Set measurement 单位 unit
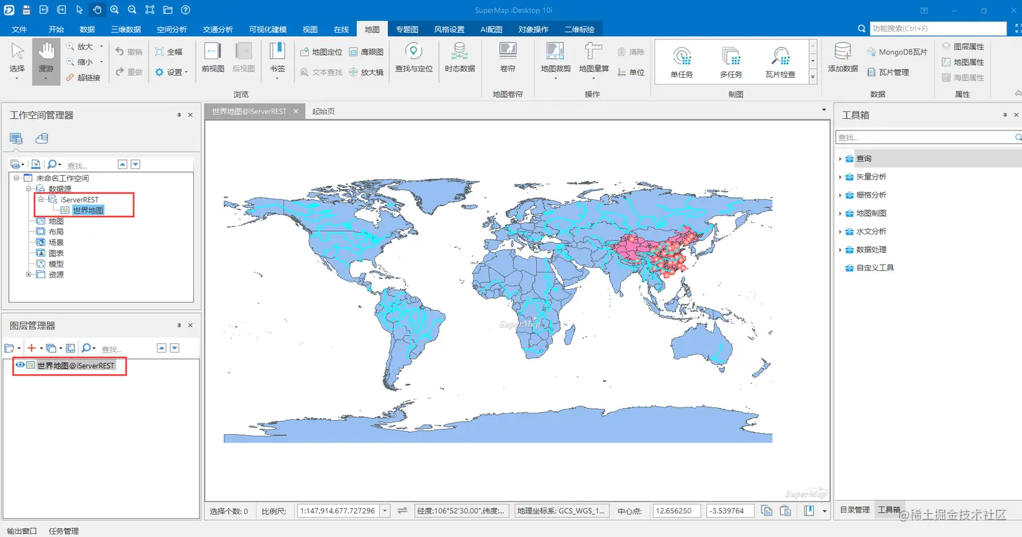The image size is (1022, 537). click(631, 72)
